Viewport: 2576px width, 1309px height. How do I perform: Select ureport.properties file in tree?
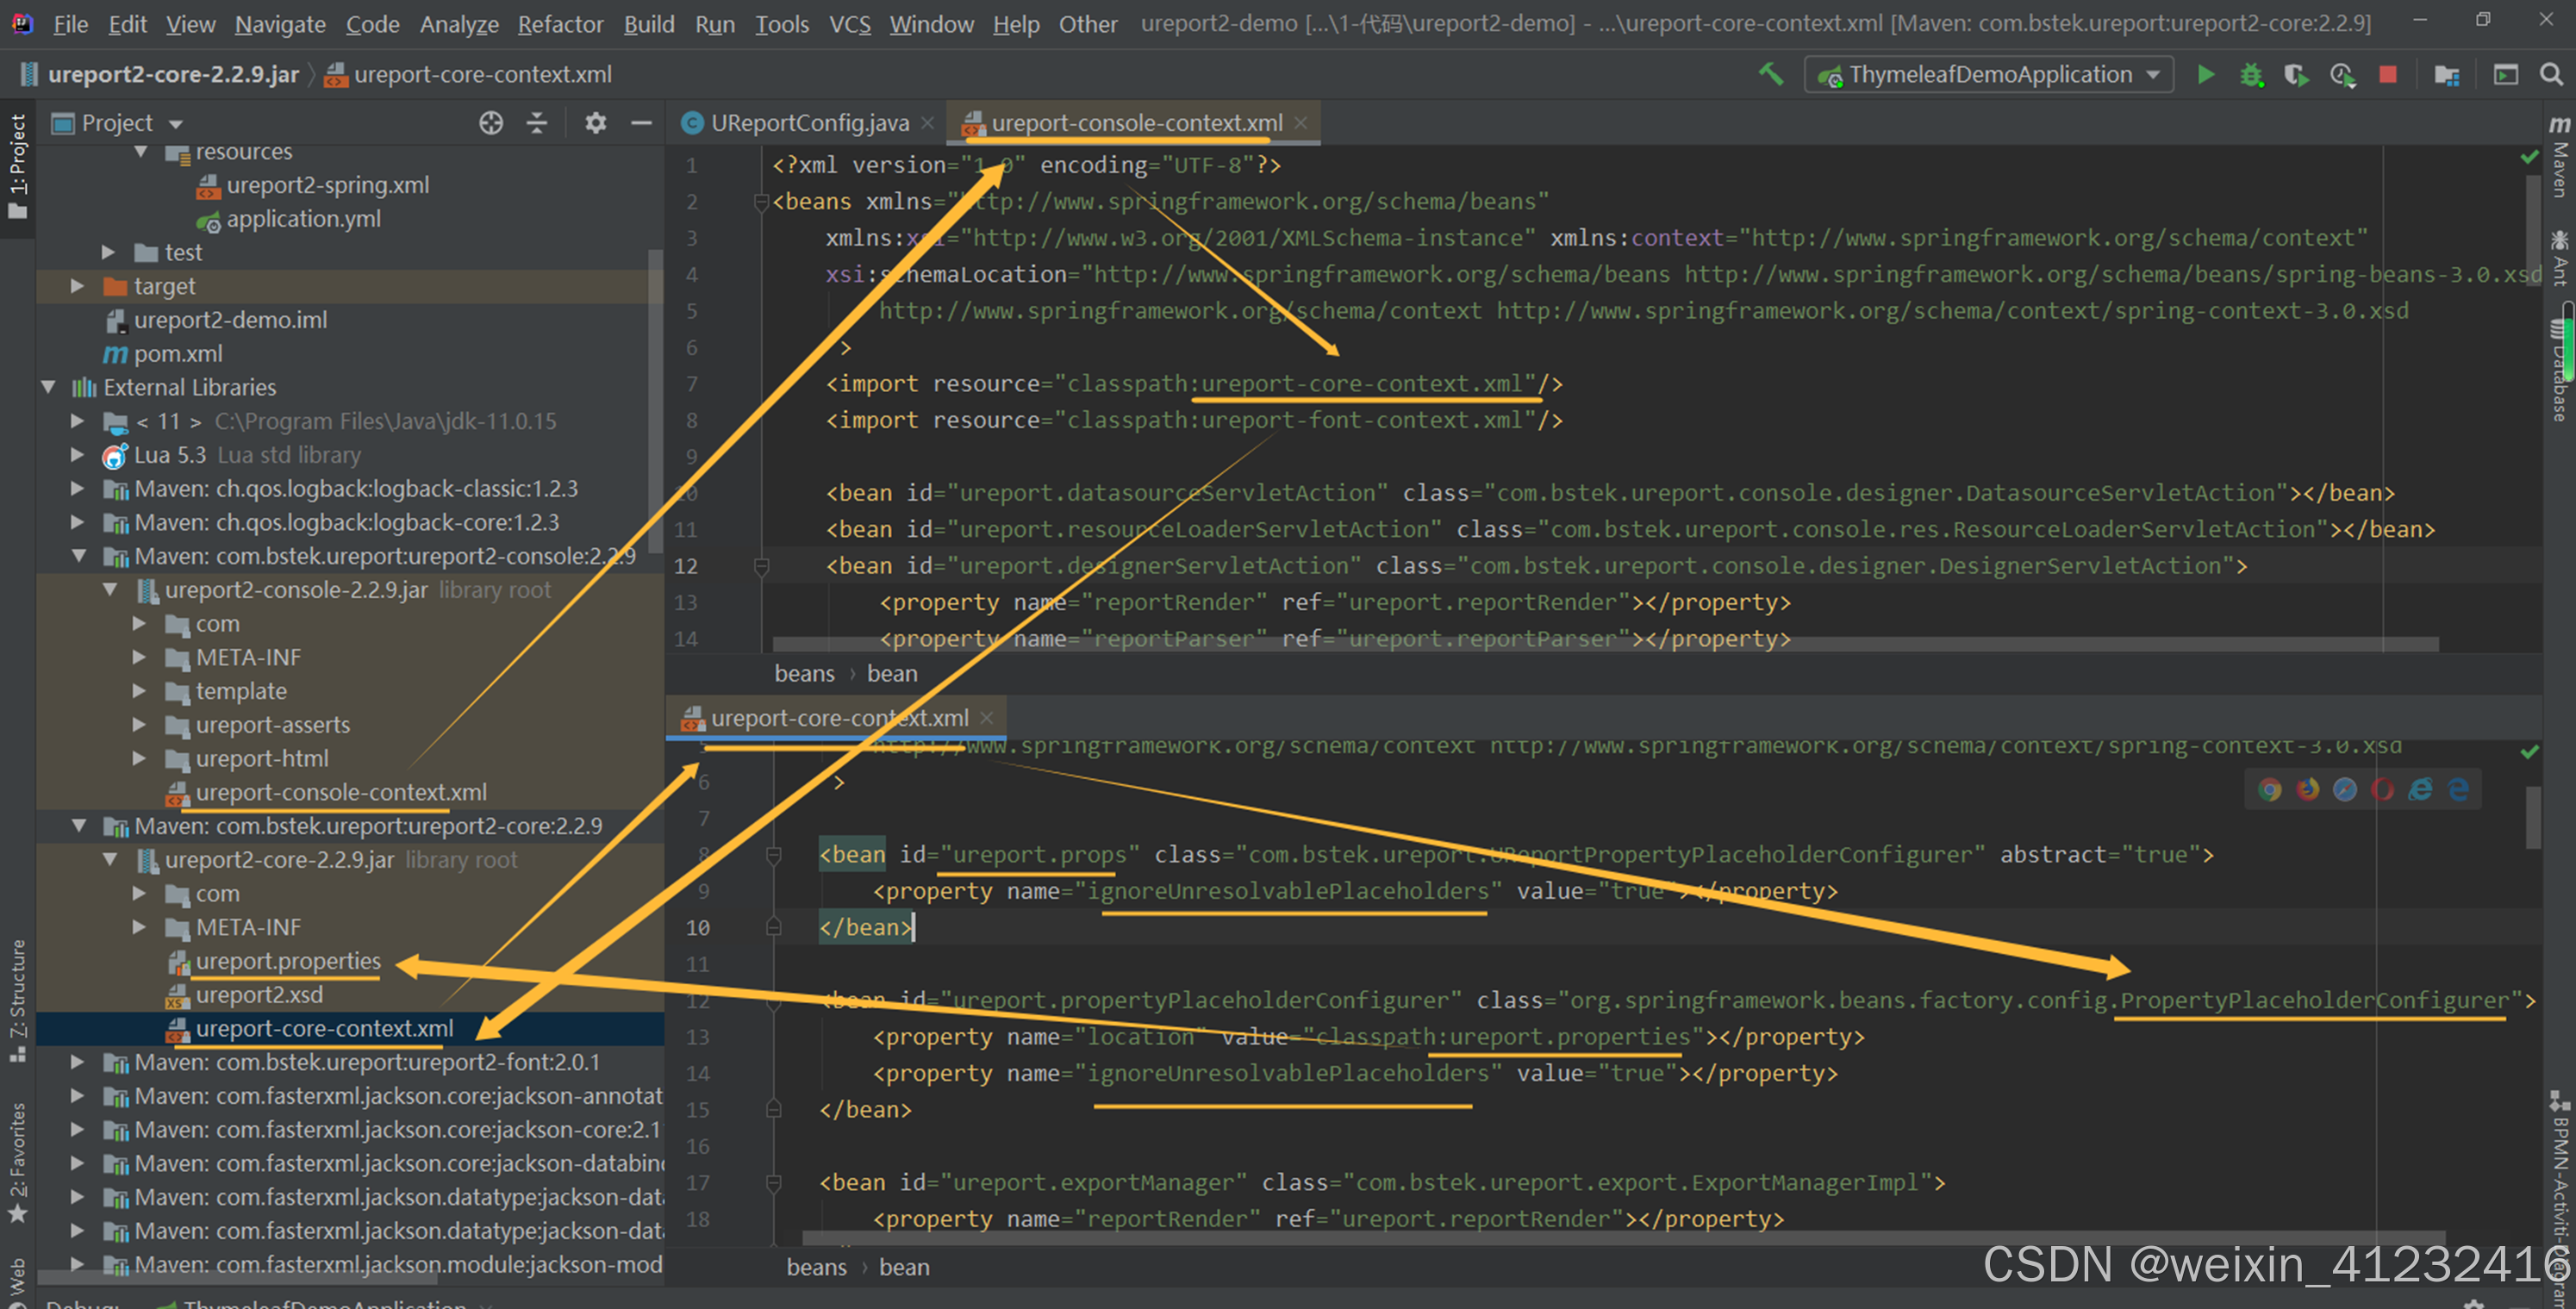287,961
